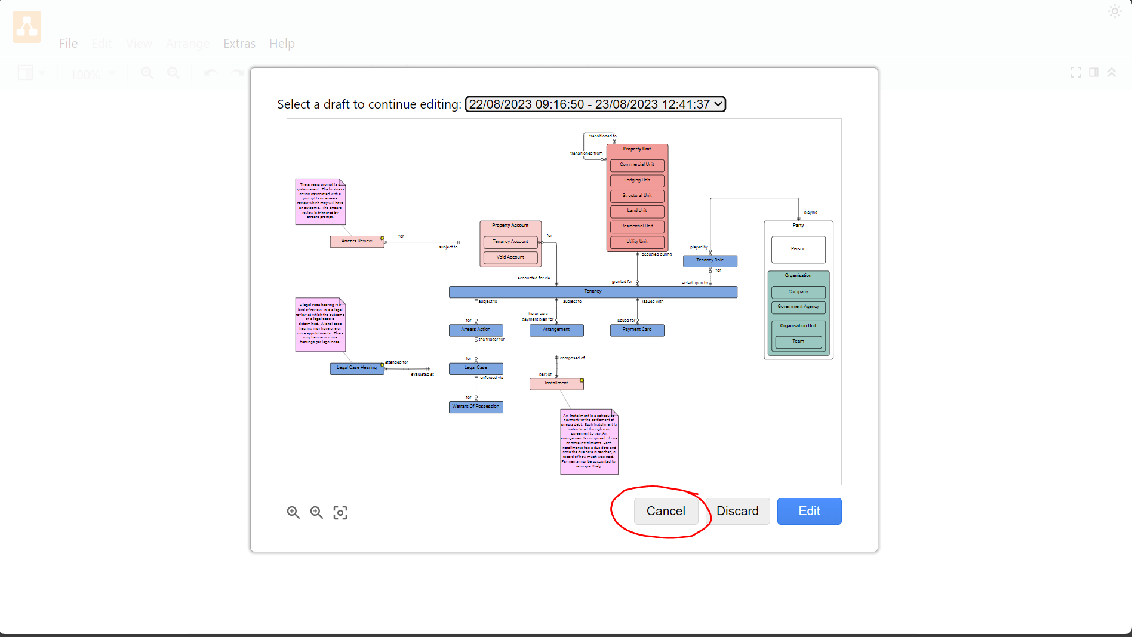1132x637 pixels.
Task: Click the redo arrow icon
Action: [x=237, y=73]
